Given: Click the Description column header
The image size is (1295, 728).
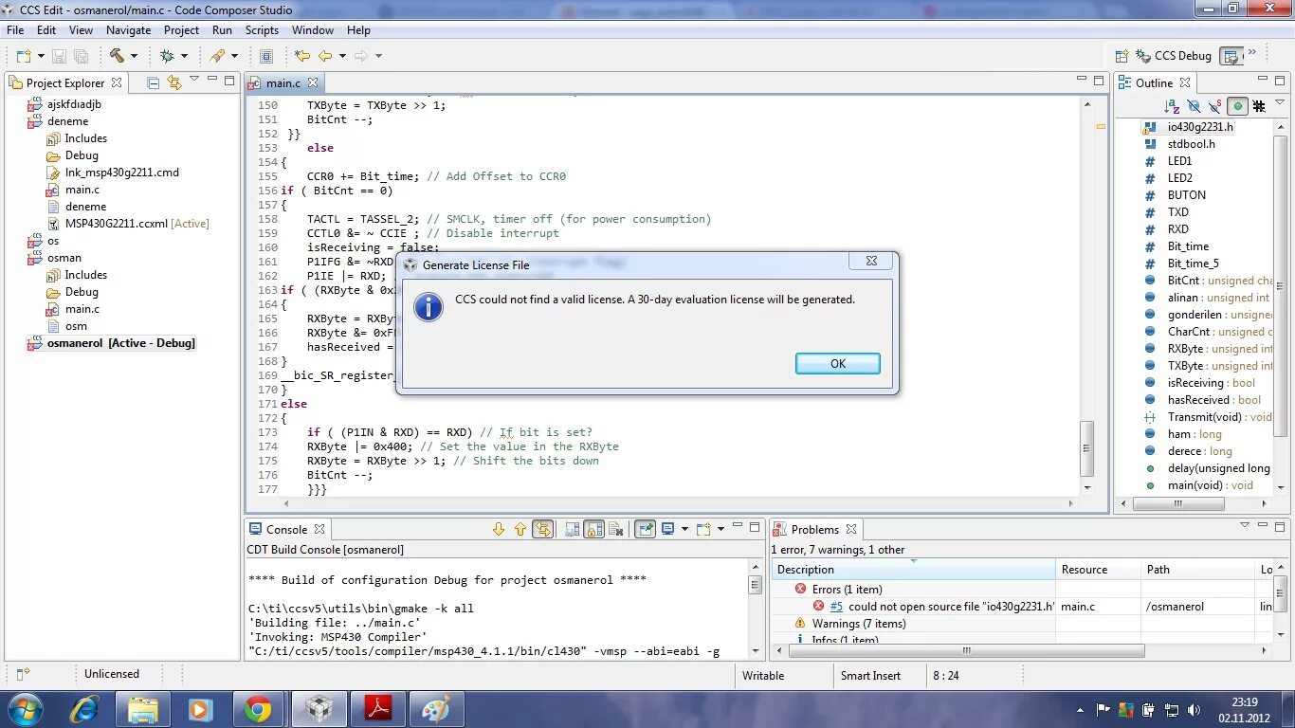Looking at the screenshot, I should (914, 570).
